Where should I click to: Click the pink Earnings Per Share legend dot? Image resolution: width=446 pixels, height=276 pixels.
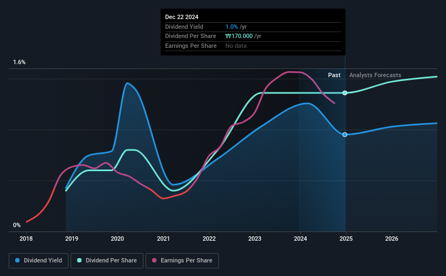point(154,260)
